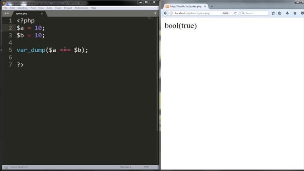
Task: Open the Help menu
Action: (x=93, y=8)
